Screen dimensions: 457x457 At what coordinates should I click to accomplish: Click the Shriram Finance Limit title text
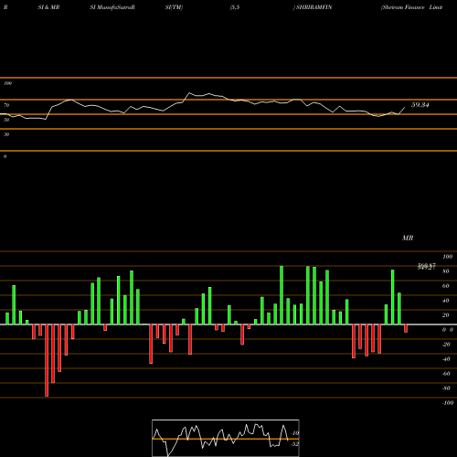[411, 7]
